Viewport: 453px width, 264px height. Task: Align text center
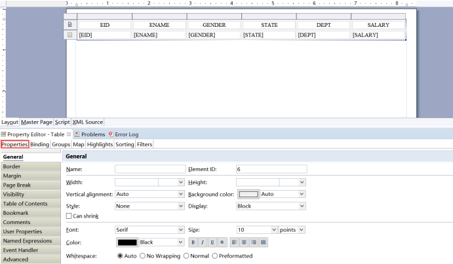click(244, 242)
